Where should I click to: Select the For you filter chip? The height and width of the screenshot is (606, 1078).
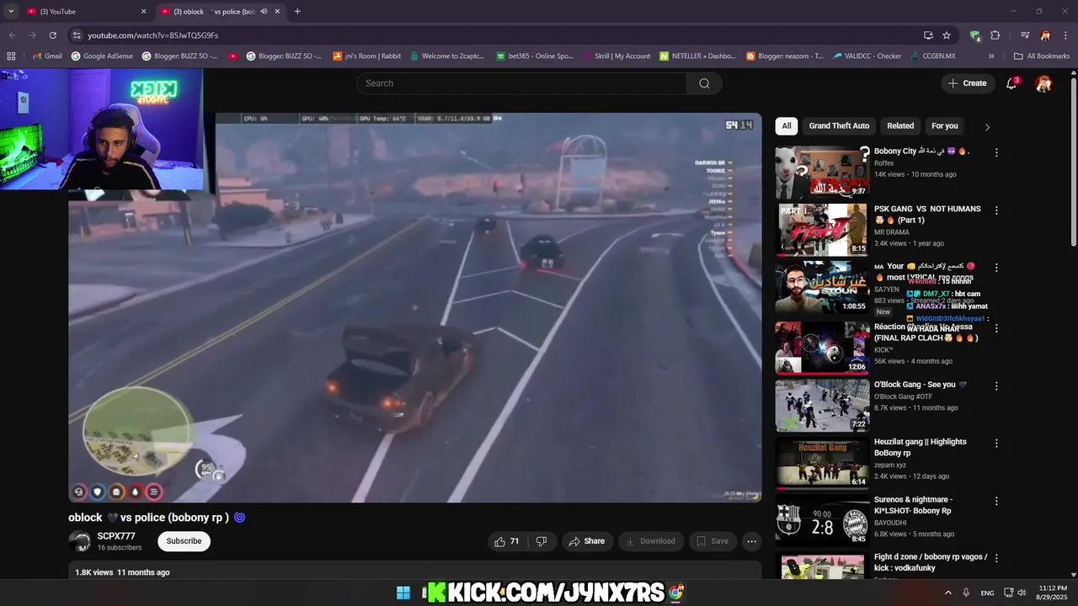coord(945,126)
